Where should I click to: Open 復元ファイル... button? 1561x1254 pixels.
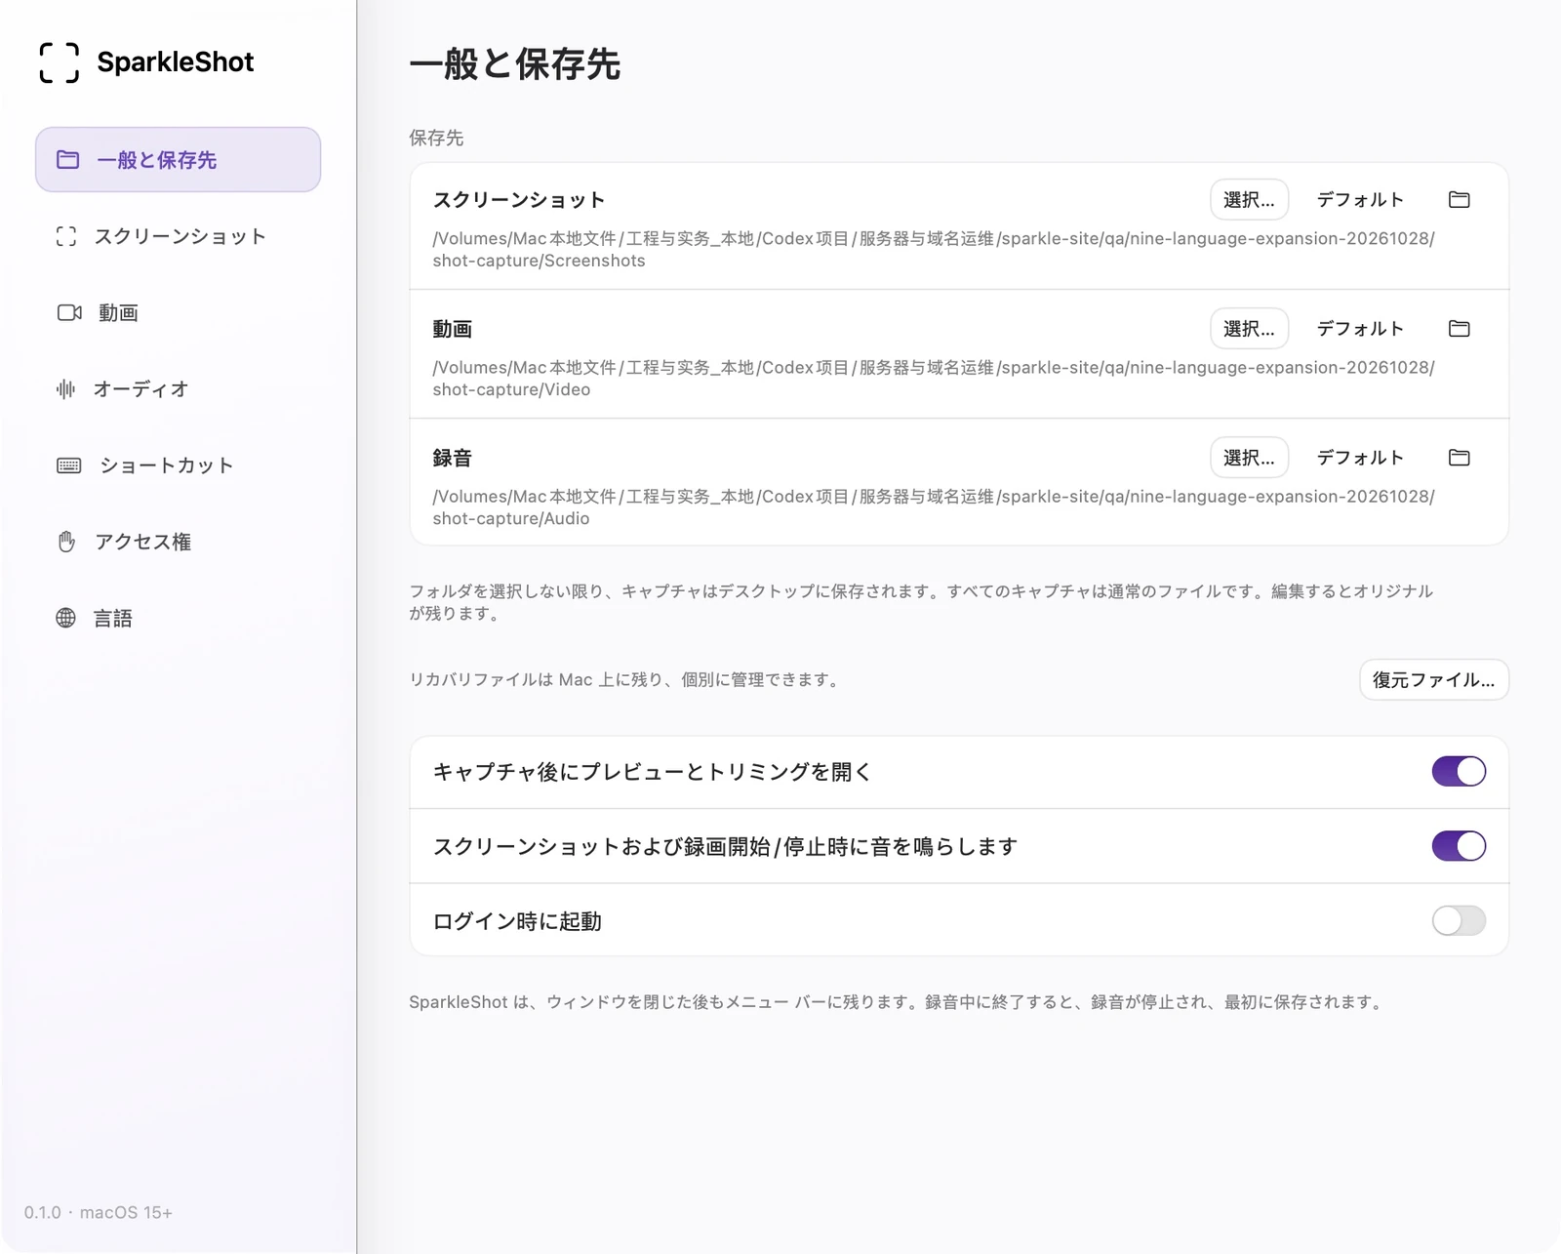pos(1433,679)
